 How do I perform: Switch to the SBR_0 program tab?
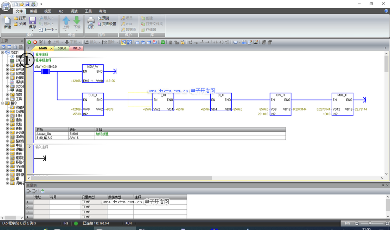tap(62, 48)
